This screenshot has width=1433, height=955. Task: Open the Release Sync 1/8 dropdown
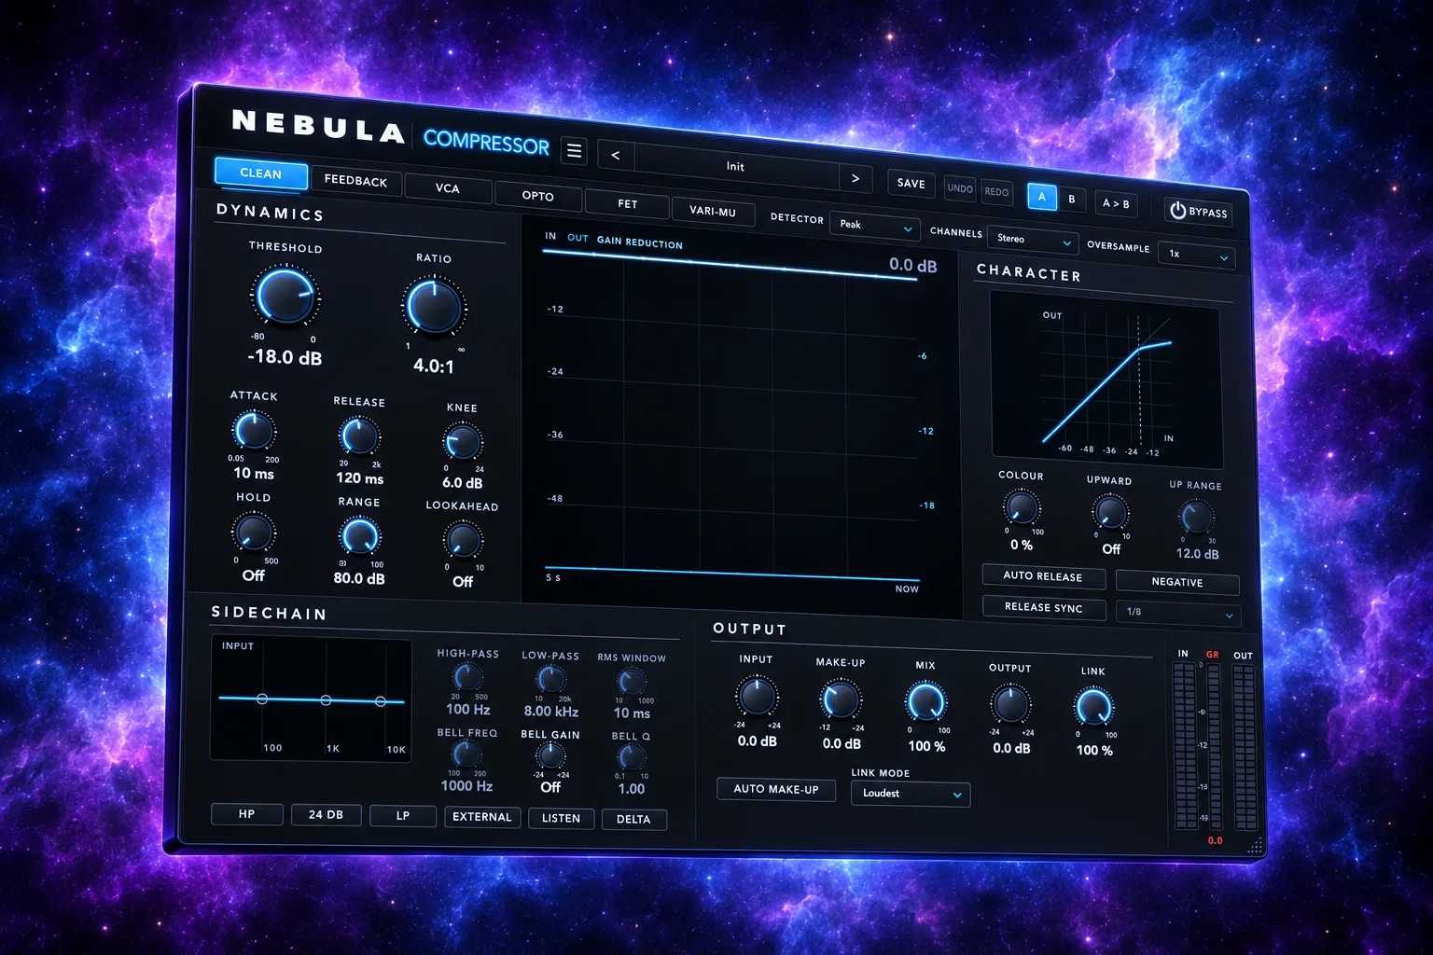pyautogui.click(x=1178, y=613)
